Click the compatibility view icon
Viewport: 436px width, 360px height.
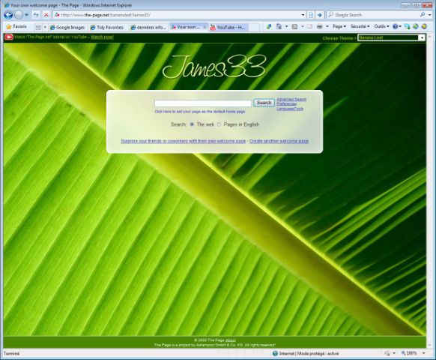(311, 15)
